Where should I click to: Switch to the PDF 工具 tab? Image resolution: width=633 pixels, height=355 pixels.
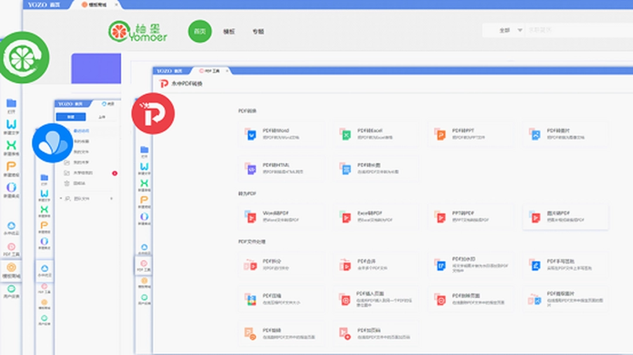point(210,70)
